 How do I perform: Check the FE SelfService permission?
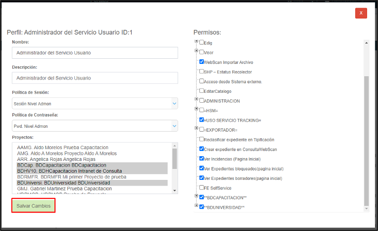click(x=202, y=188)
